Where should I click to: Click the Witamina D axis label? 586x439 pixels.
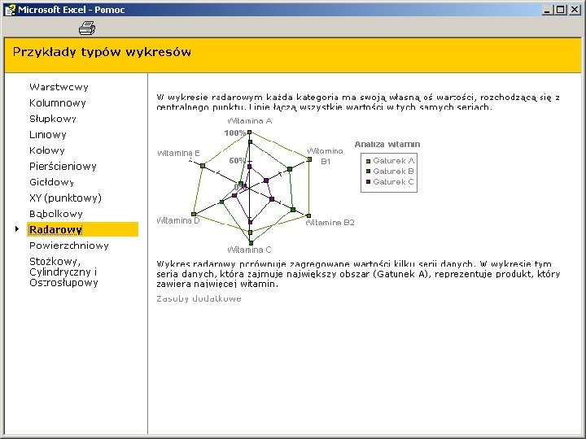[x=178, y=220]
